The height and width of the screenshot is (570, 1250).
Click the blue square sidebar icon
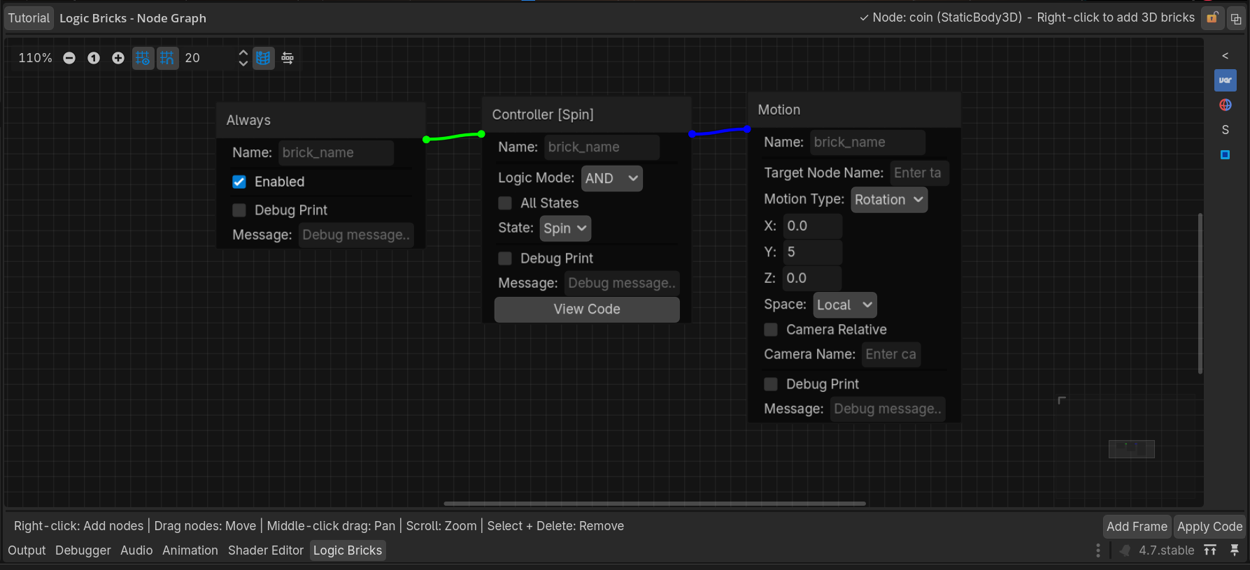click(1225, 154)
